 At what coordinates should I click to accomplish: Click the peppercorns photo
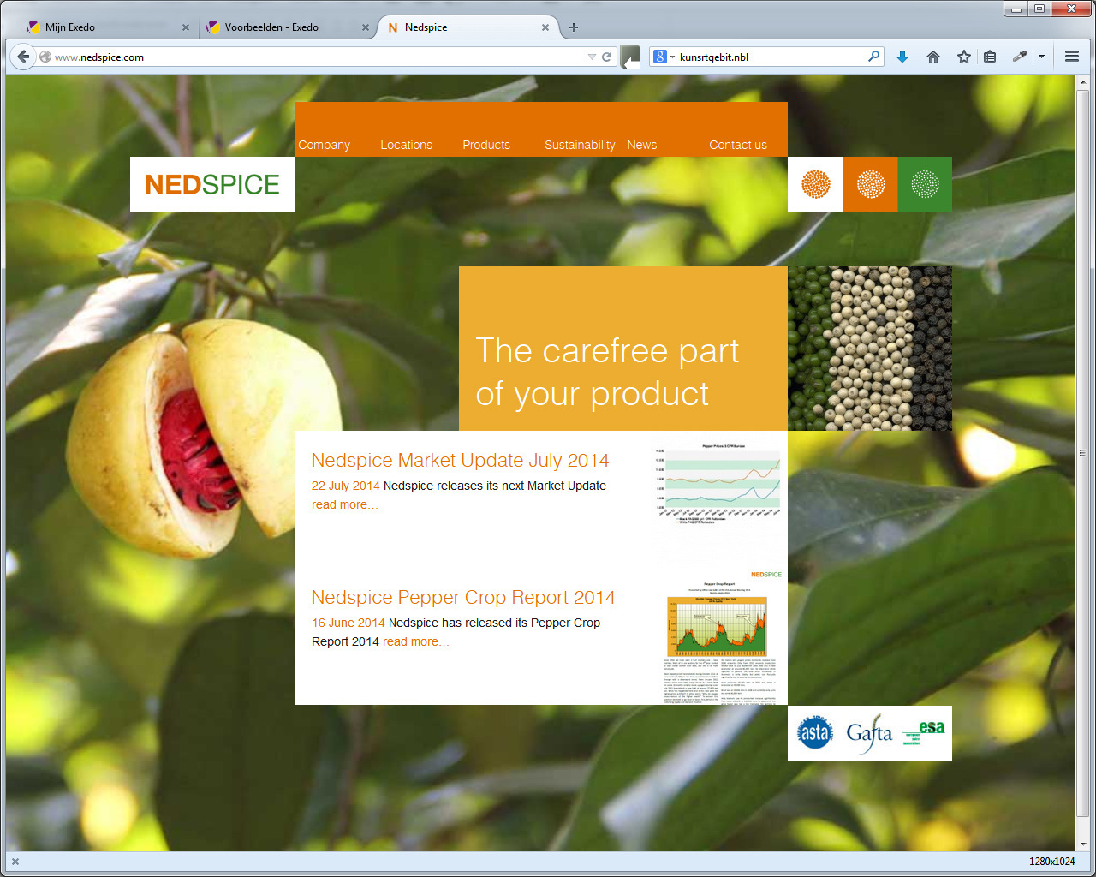pyautogui.click(x=870, y=349)
